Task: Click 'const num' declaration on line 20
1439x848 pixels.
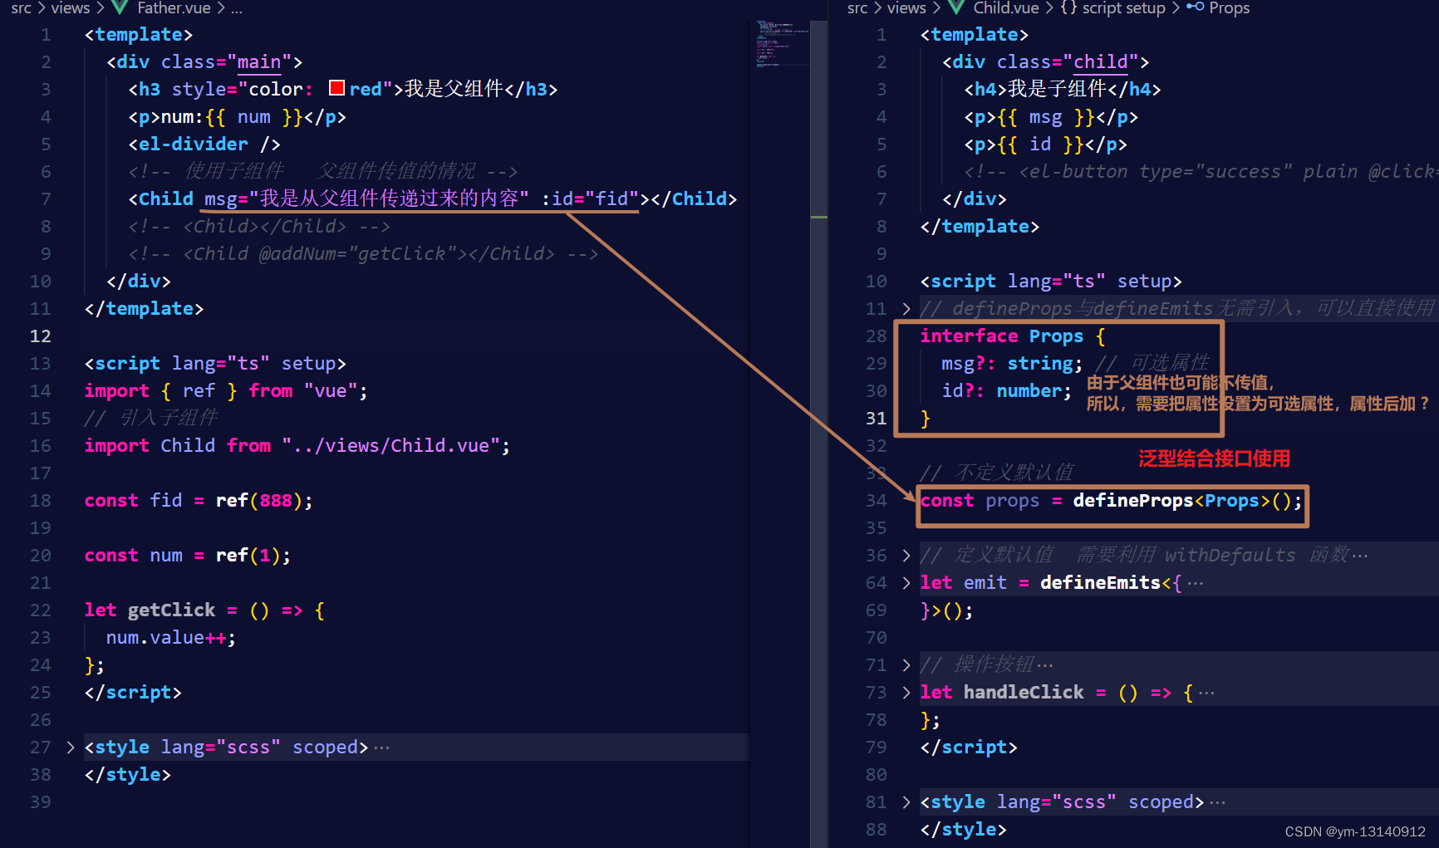Action: coord(133,556)
